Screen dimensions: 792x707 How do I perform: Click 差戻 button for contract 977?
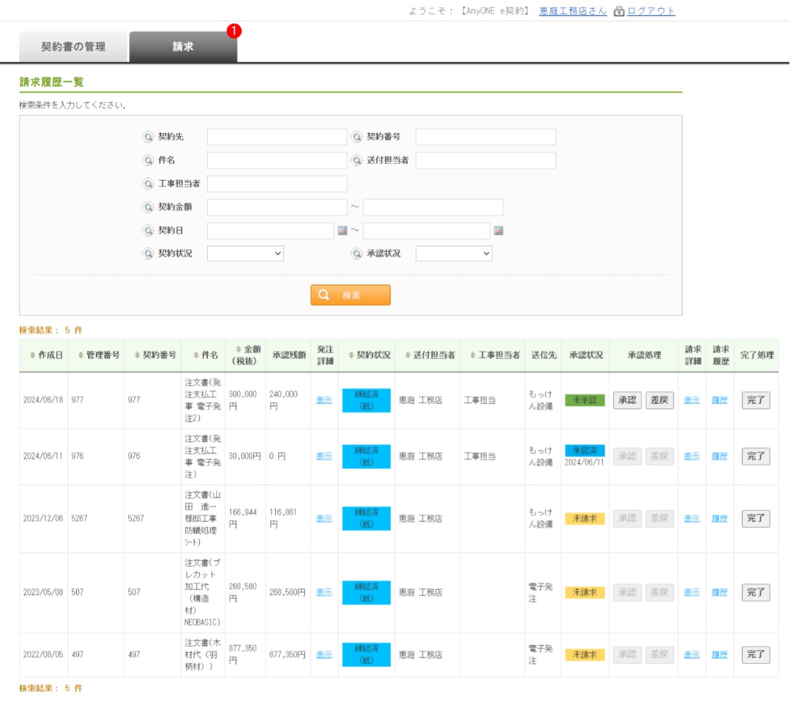(x=660, y=400)
